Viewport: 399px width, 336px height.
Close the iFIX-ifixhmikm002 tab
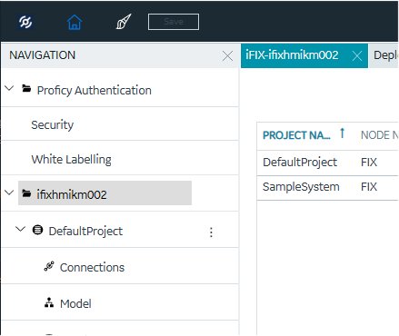coord(357,56)
